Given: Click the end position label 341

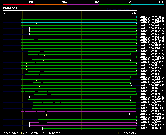Looking at the screenshot, I should (134, 13).
